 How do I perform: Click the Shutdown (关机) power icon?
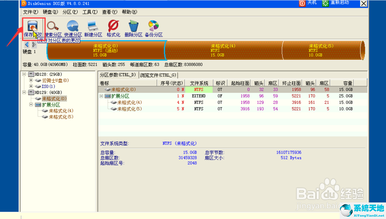pyautogui.click(x=302, y=3)
